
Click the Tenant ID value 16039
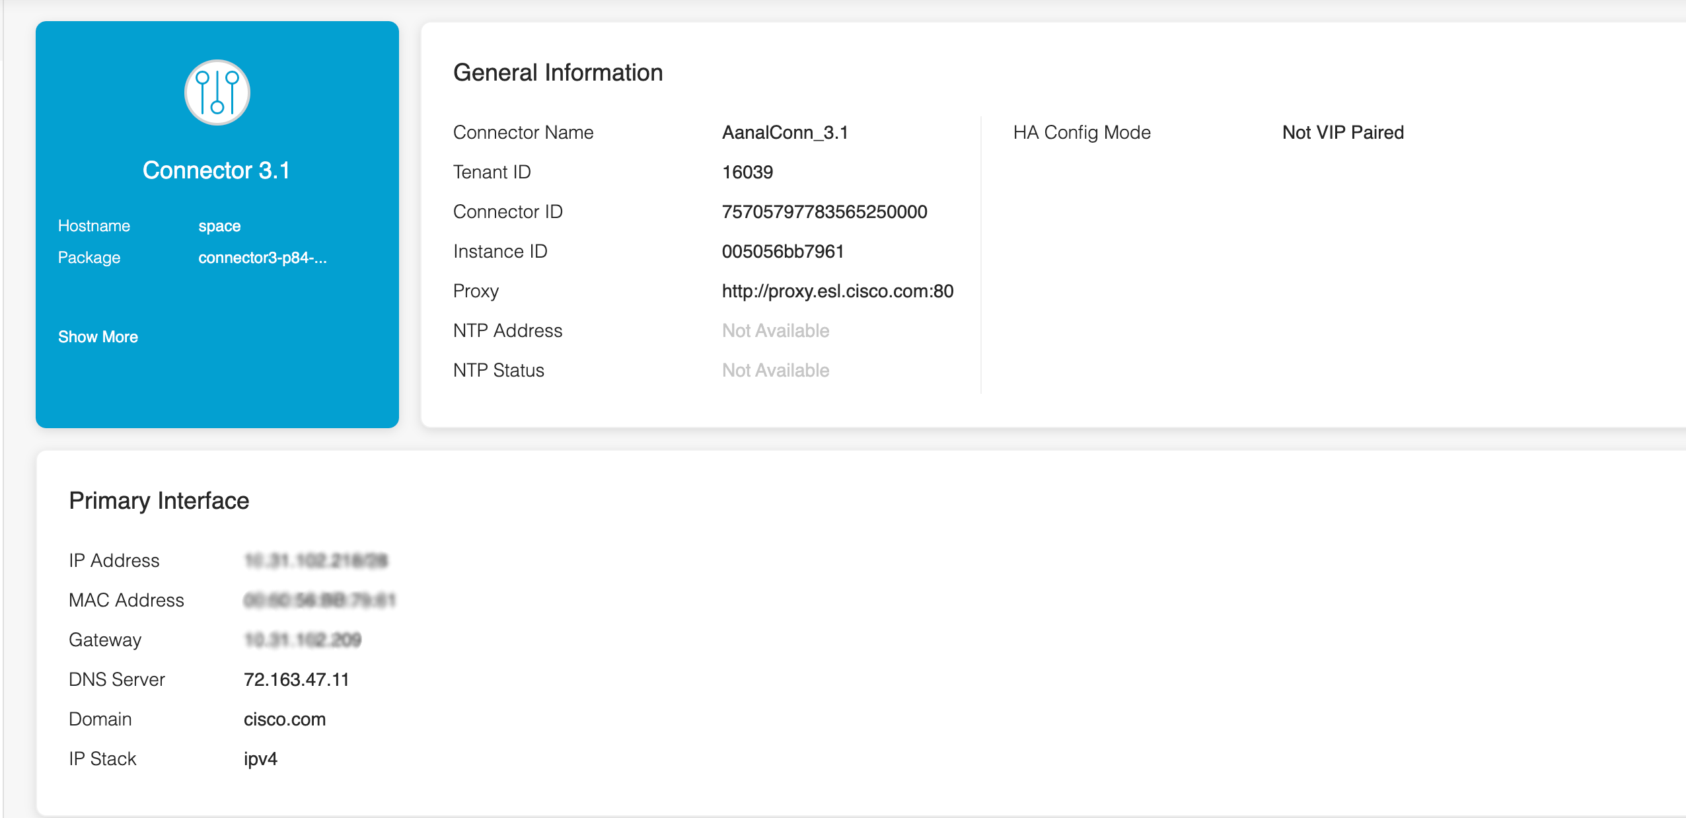click(x=747, y=172)
